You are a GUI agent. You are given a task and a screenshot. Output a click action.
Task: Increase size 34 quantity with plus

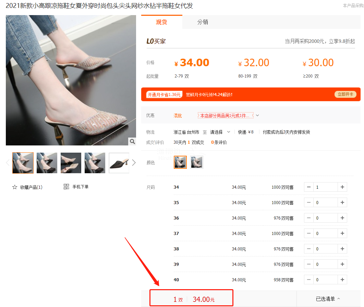tap(342, 187)
